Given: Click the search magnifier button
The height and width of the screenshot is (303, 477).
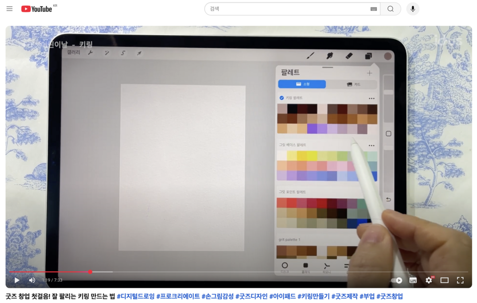Looking at the screenshot, I should [390, 9].
